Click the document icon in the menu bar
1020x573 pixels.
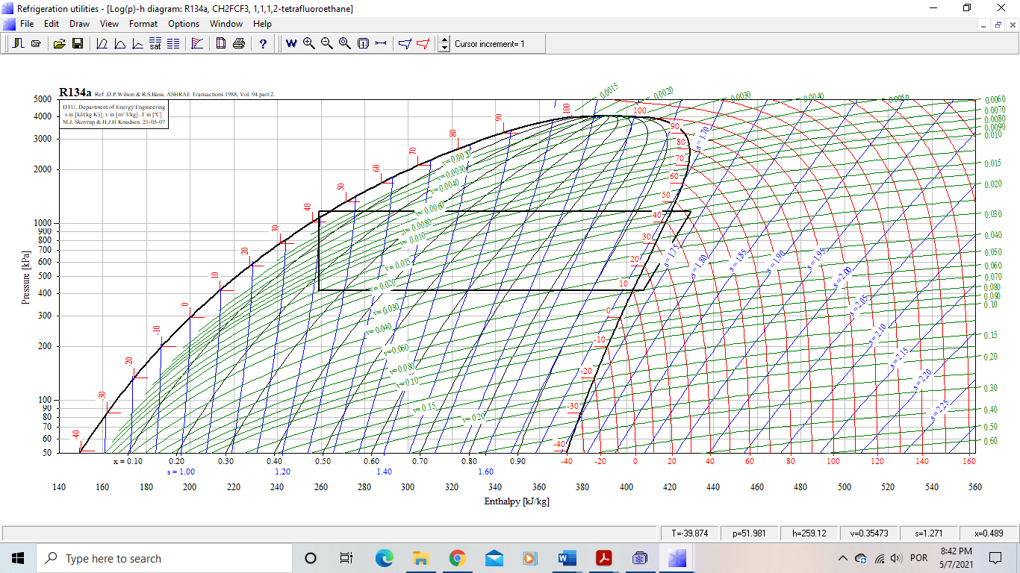tap(9, 24)
